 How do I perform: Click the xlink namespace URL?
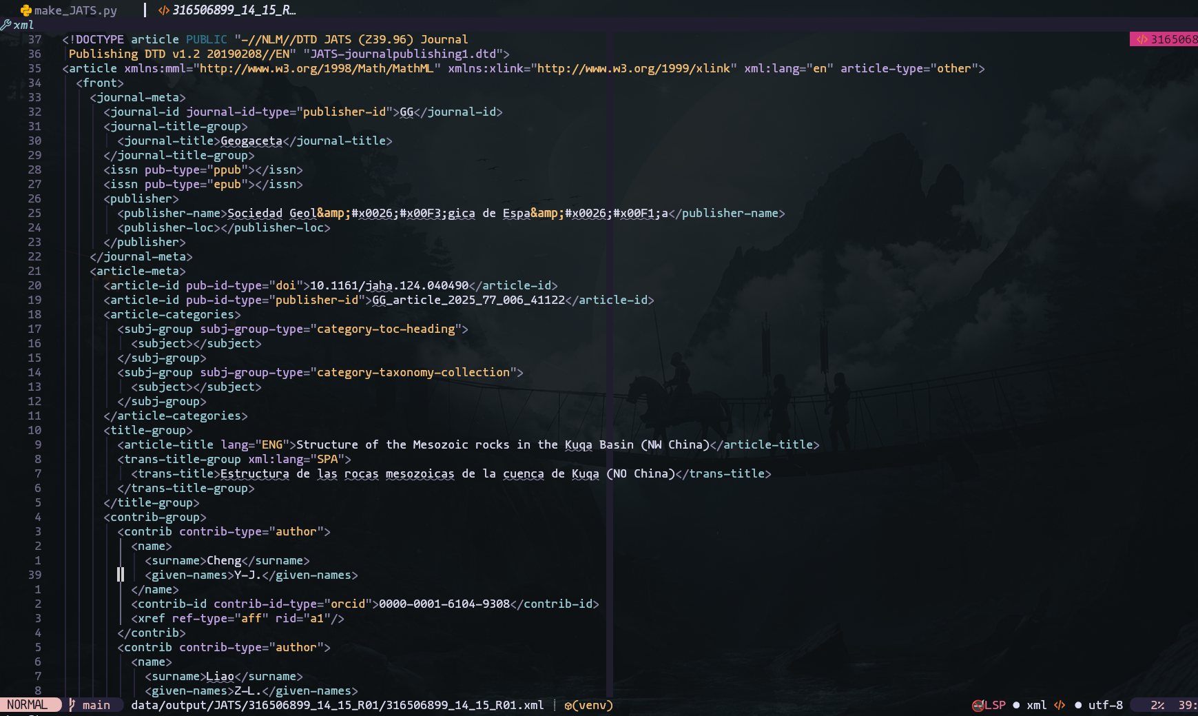coord(634,68)
